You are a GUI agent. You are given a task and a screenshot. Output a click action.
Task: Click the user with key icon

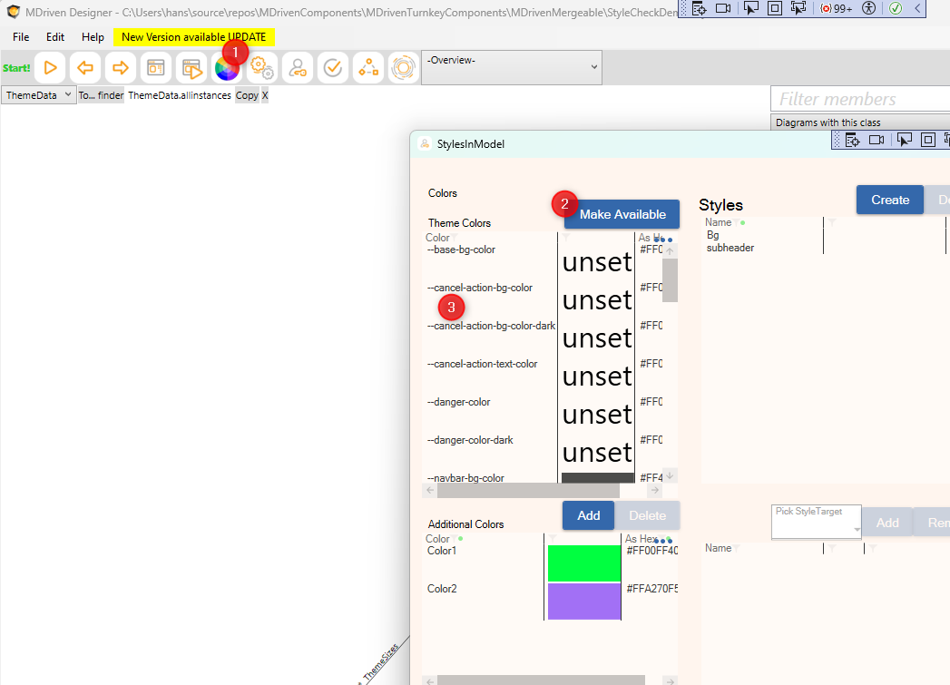pos(298,68)
